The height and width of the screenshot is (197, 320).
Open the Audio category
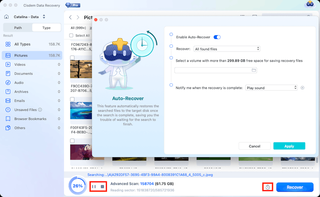(32, 83)
